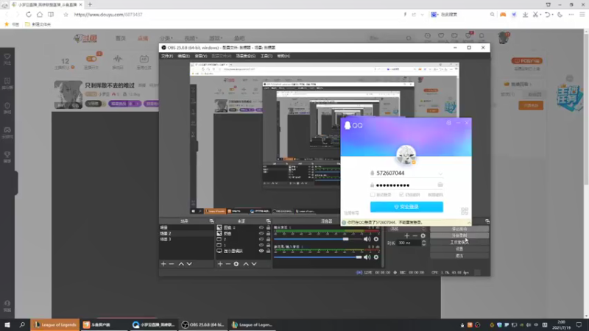Add a new source with the plus icon in OBS Sources
This screenshot has width=589, height=331.
[x=220, y=264]
